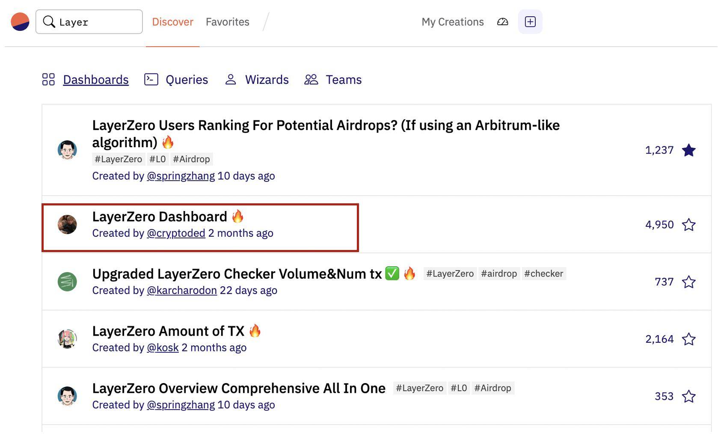
Task: Open the Favorites tab
Action: pos(228,22)
